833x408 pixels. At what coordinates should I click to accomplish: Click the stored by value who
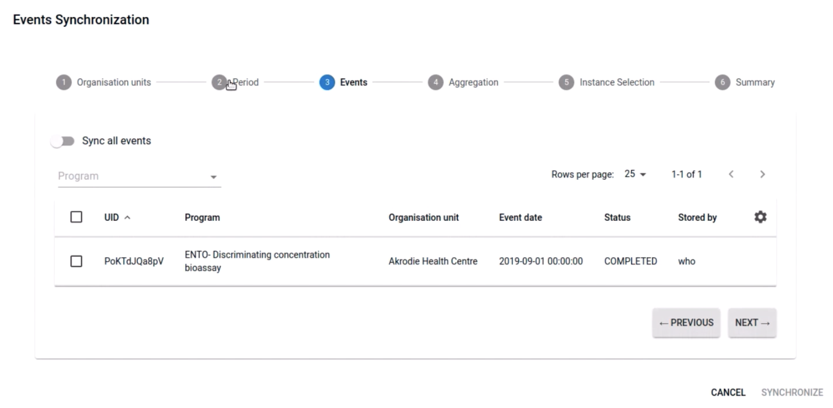point(686,261)
